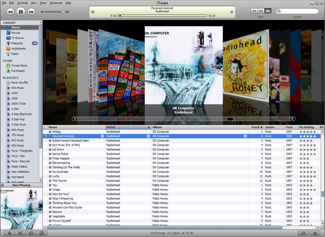Open the Edit menu
Viewport: 325px width, 237px height.
pos(12,3)
